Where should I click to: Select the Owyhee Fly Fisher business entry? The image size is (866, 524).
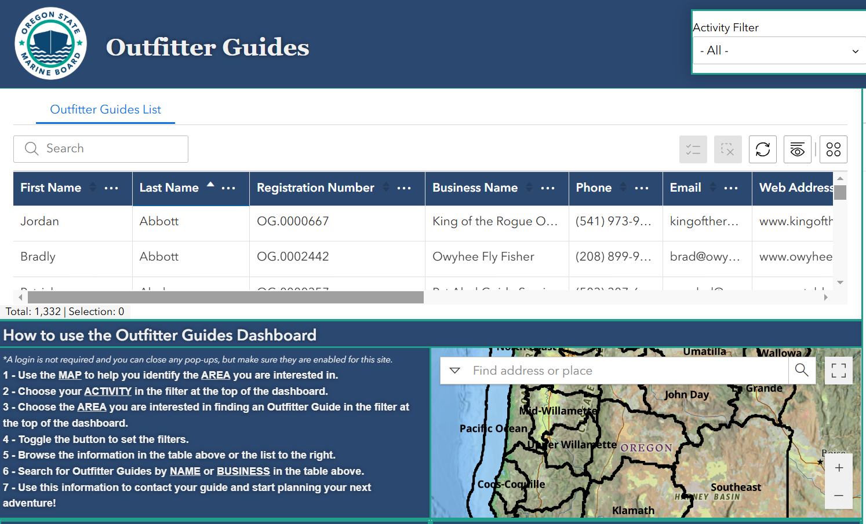tap(483, 256)
